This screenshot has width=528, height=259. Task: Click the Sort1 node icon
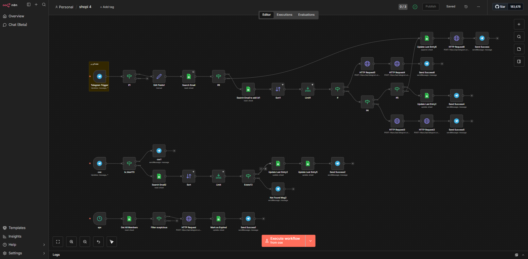(x=278, y=89)
